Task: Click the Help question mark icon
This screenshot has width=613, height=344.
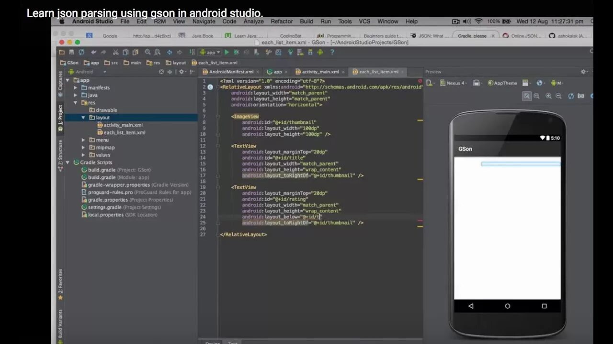Action: point(332,52)
